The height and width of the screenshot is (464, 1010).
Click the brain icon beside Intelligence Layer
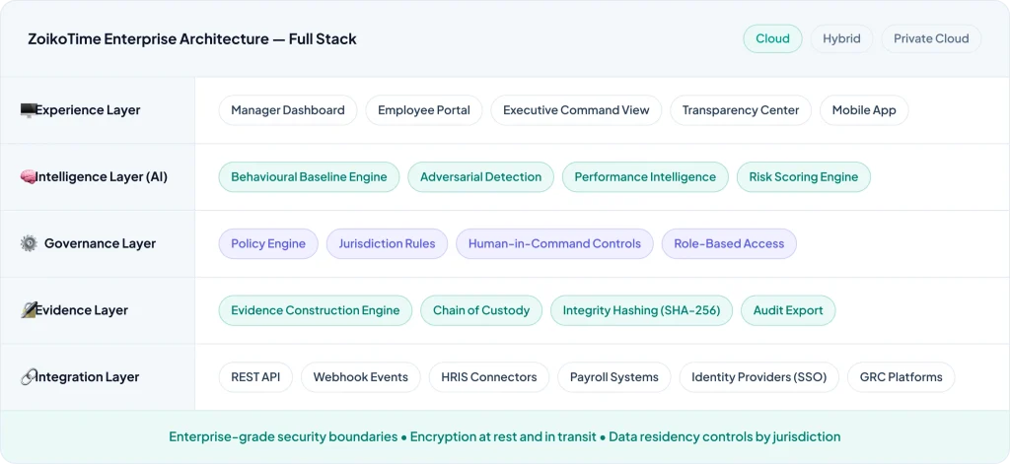click(28, 177)
